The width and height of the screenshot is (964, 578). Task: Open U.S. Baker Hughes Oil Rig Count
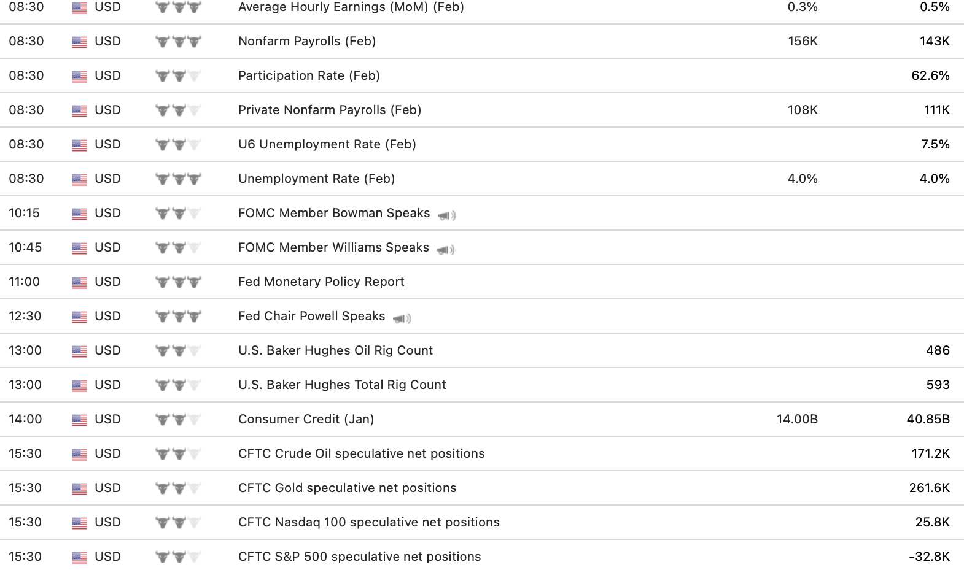pos(335,350)
